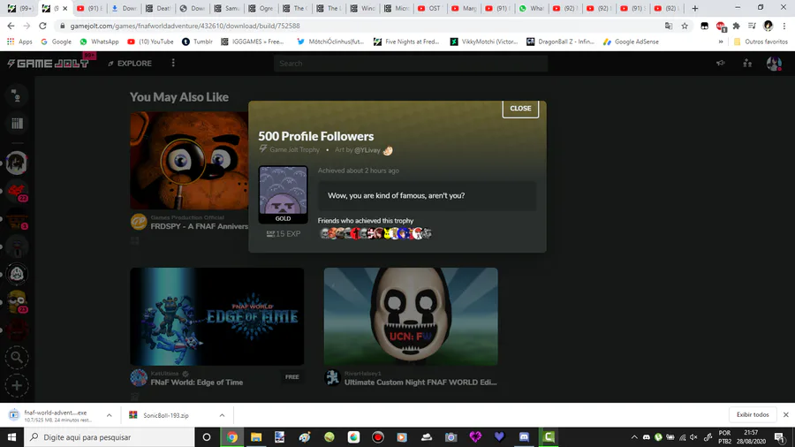The image size is (795, 447).
Task: Open the Windows action center notifications
Action: click(x=780, y=437)
